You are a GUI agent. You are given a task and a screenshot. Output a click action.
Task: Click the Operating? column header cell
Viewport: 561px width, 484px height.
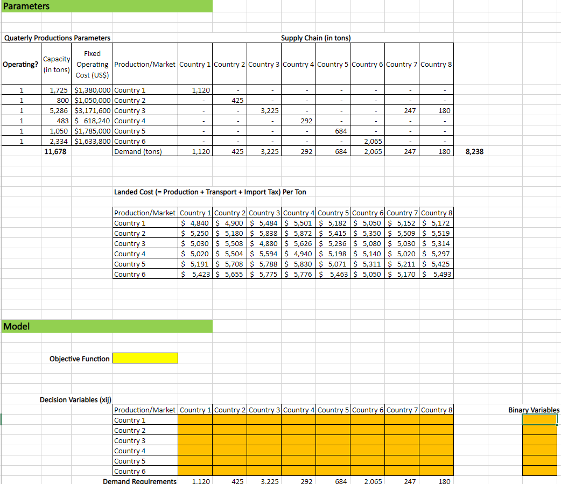pyautogui.click(x=21, y=64)
